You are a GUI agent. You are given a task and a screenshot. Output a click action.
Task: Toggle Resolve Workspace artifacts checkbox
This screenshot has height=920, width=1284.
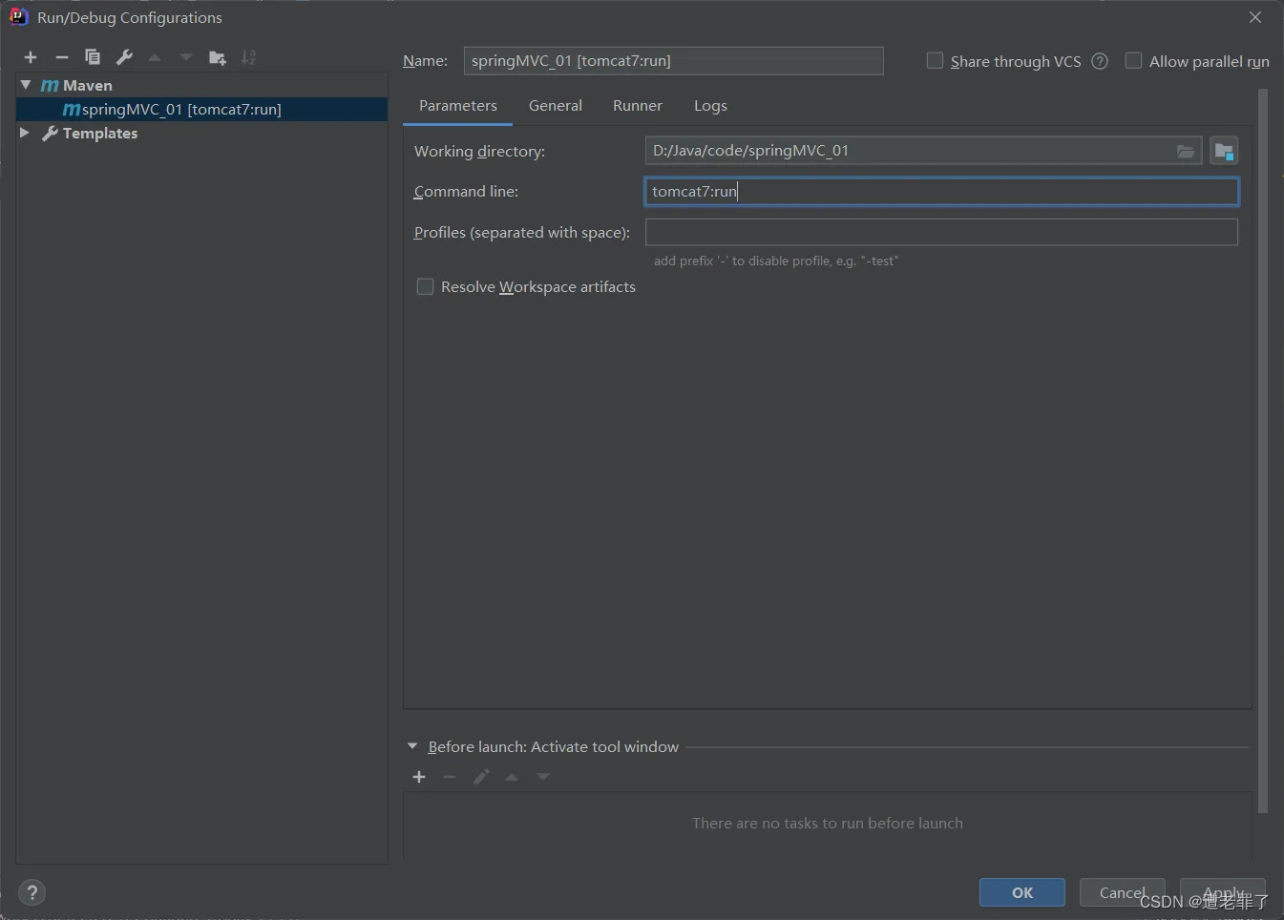426,286
